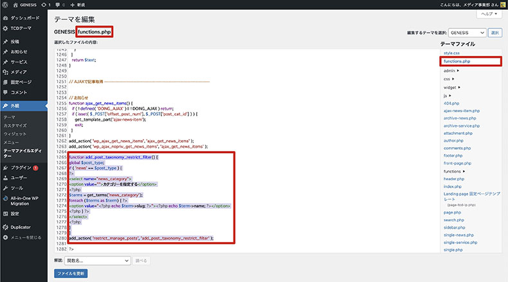Screen dimensions: 508x282
Task: Open ajax-news-item.php theme file
Action: (x=462, y=110)
